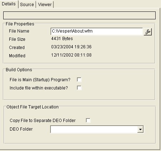Open the Viewer tab
161x151 pixels.
point(45,5)
